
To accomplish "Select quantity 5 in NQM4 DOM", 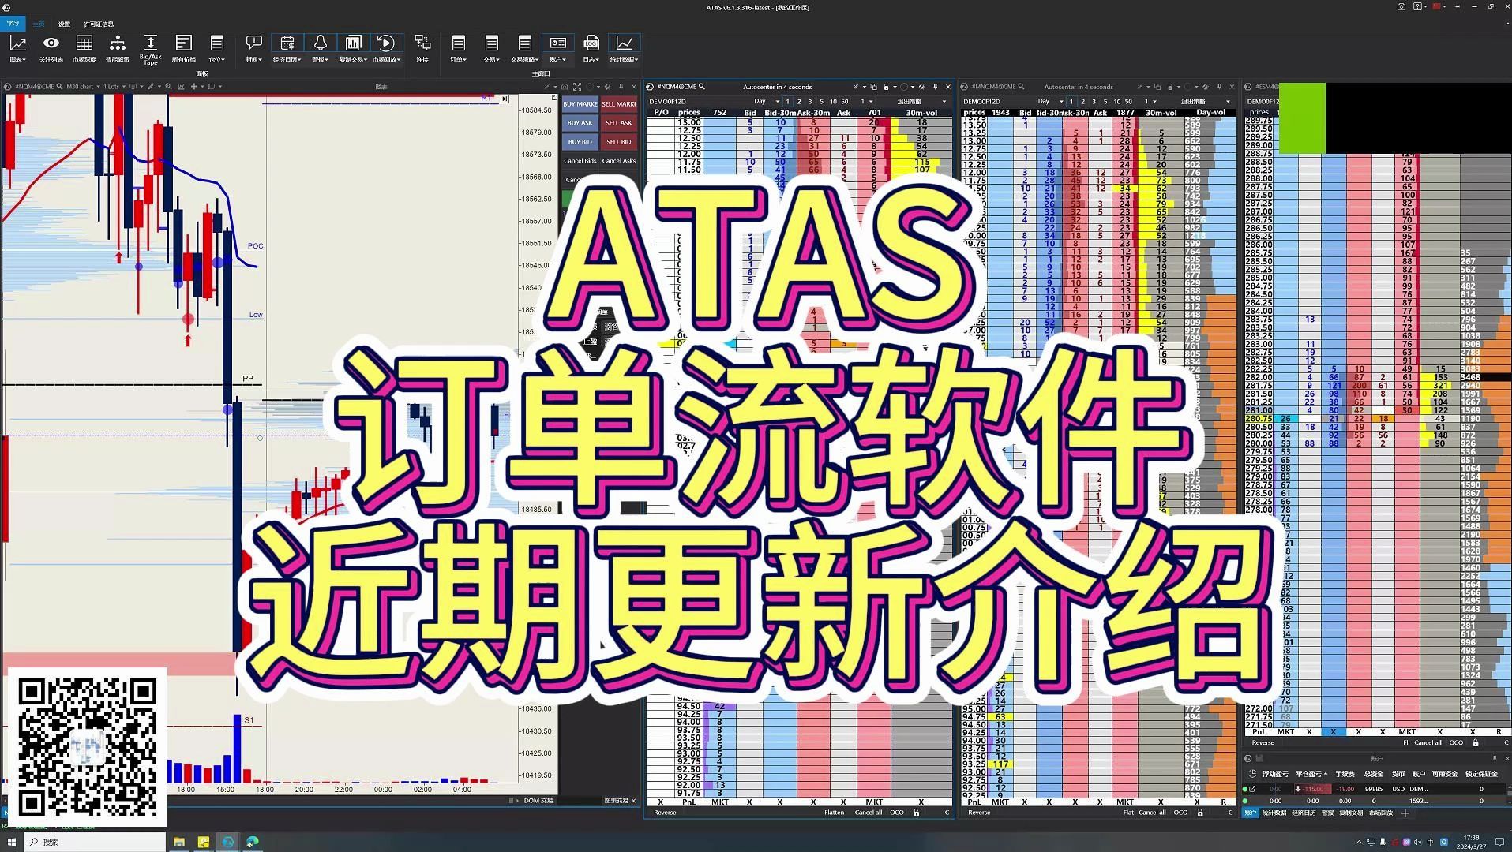I will click(x=821, y=102).
